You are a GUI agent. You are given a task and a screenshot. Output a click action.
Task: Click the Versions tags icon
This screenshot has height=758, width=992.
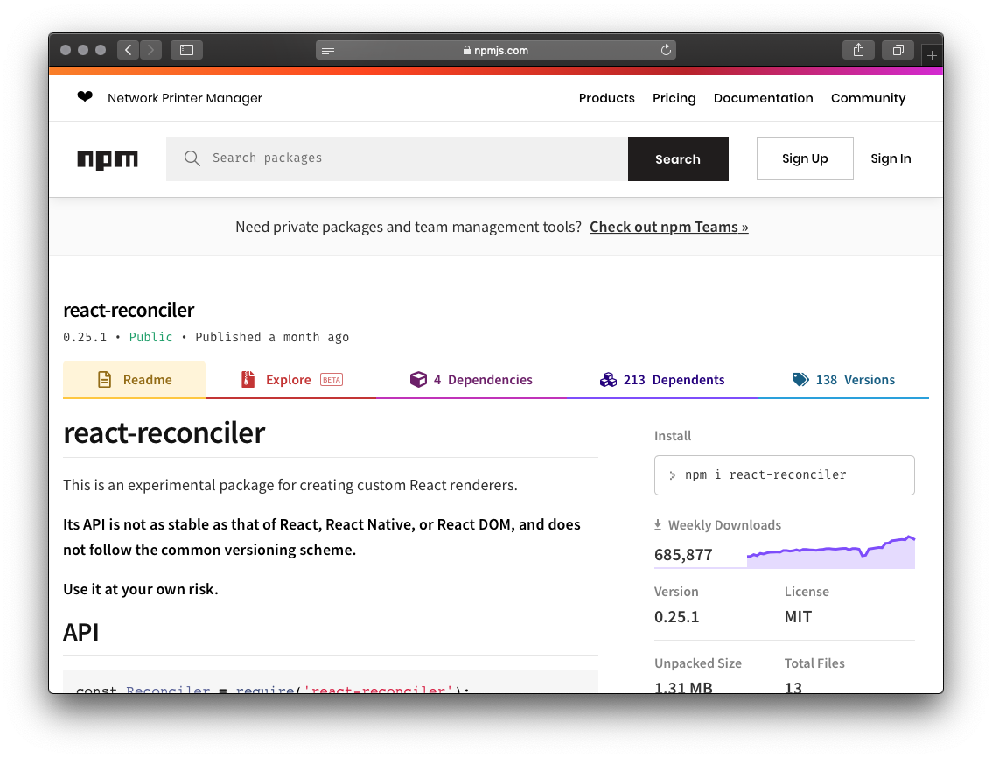pyautogui.click(x=800, y=379)
